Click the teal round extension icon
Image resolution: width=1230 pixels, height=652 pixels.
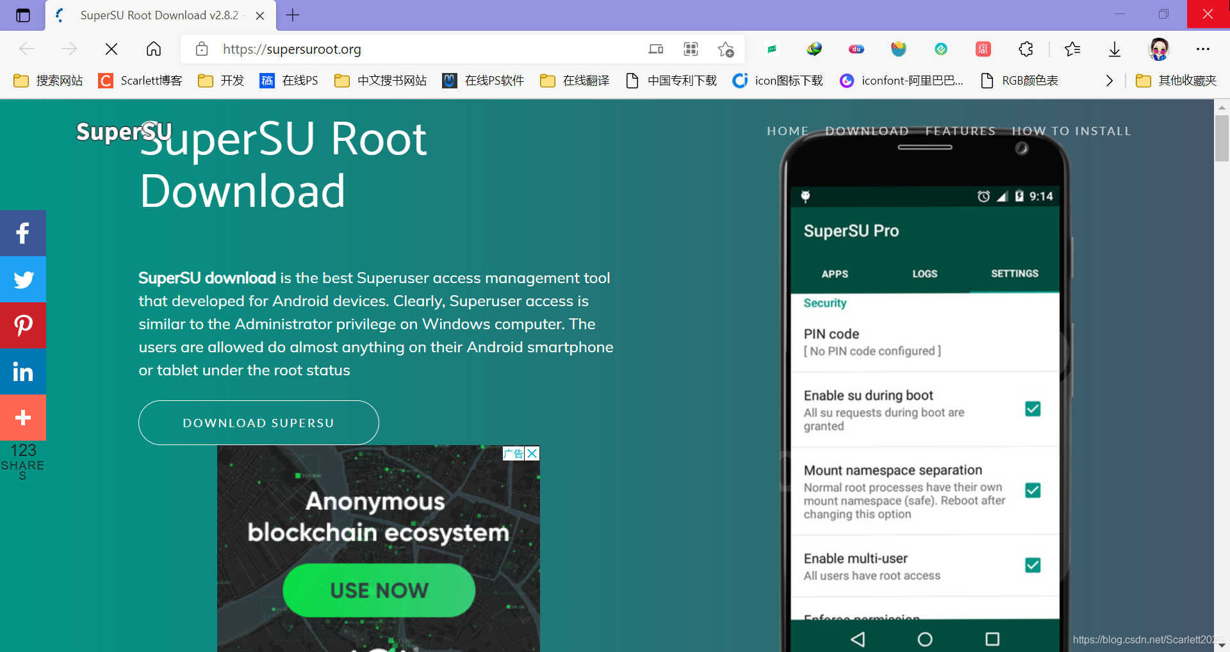[x=941, y=49]
